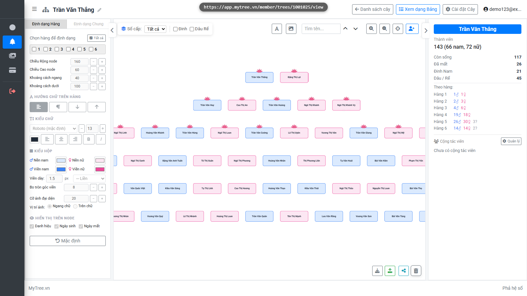Increase Chiều Rộng node value
Viewport: 527px width, 296px height.
pos(102,62)
